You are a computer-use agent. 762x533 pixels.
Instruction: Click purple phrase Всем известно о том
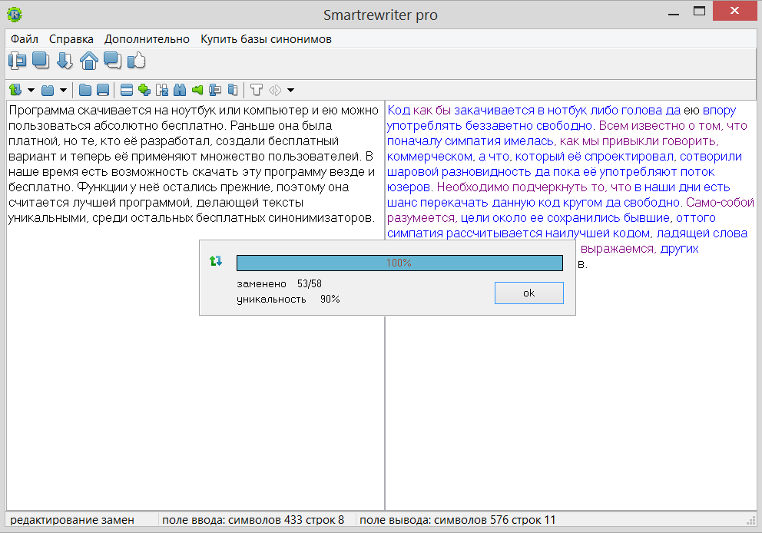click(x=661, y=126)
